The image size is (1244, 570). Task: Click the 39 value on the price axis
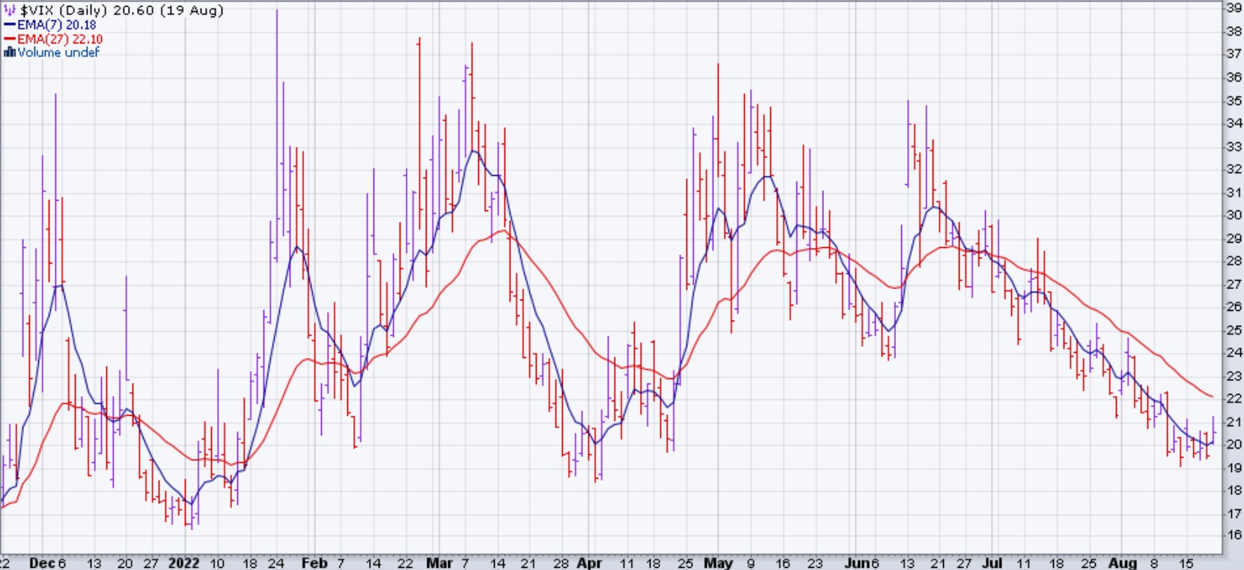point(1234,7)
